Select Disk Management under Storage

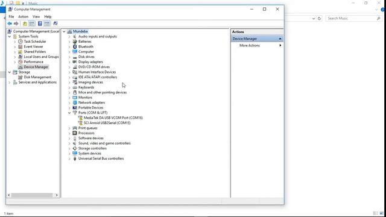37,77
